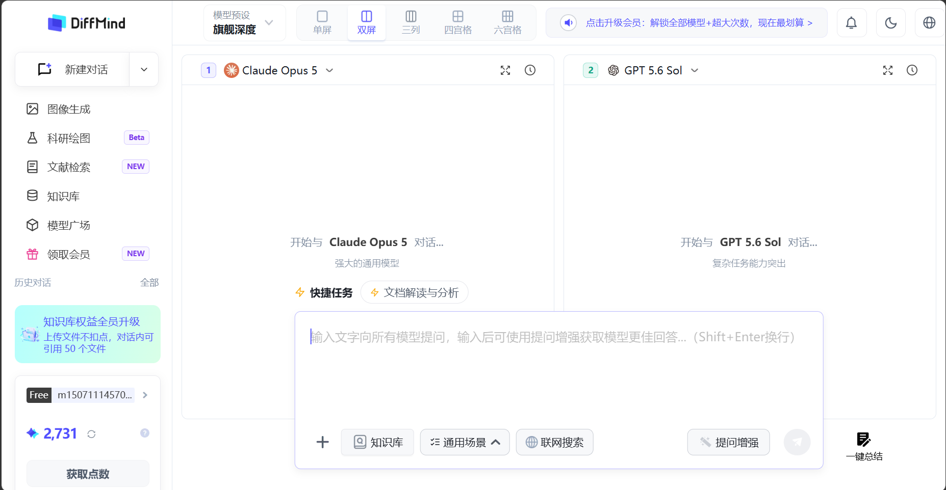This screenshot has width=946, height=490.
Task: Expand panel 2 to fullscreen
Action: pyautogui.click(x=888, y=70)
